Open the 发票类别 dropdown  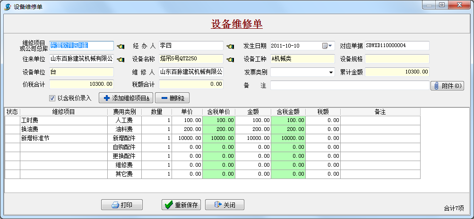(330, 73)
